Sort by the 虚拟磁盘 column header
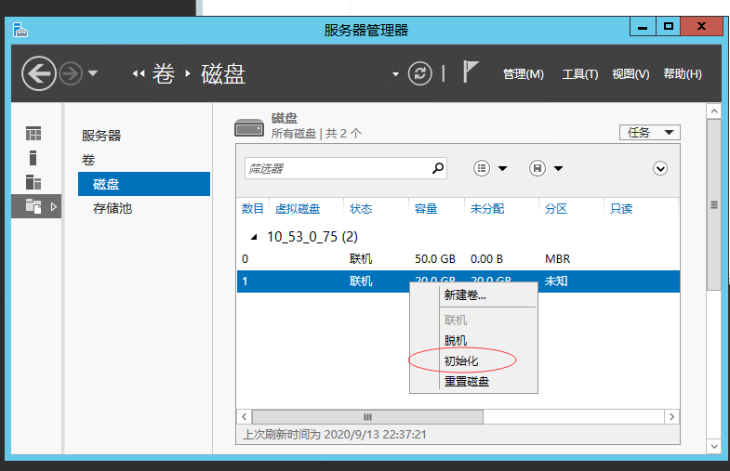The image size is (730, 471). coord(297,209)
